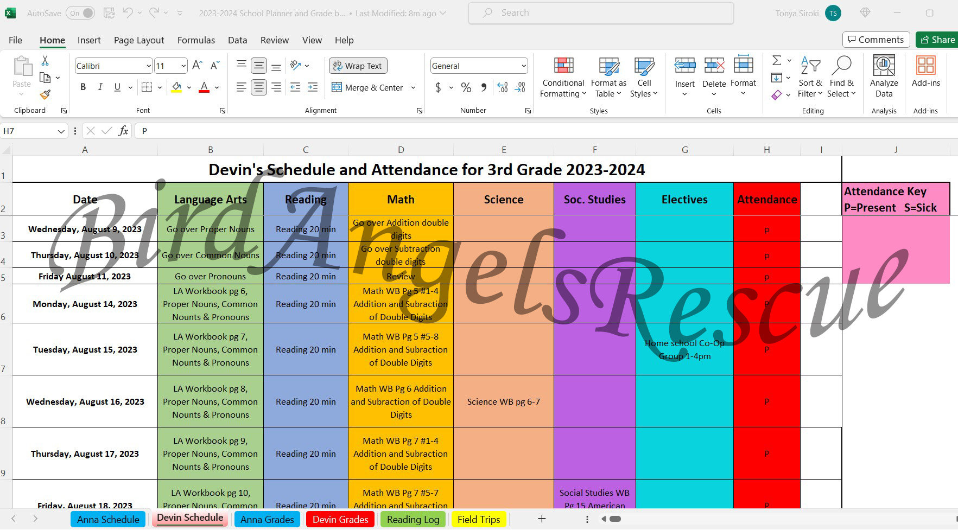
Task: Click the Undo arrow
Action: (128, 13)
